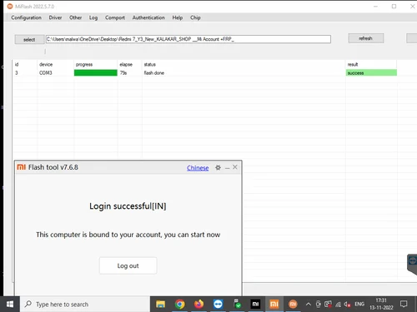417x312 pixels.
Task: Click the ENG language indicator
Action: coord(359,305)
